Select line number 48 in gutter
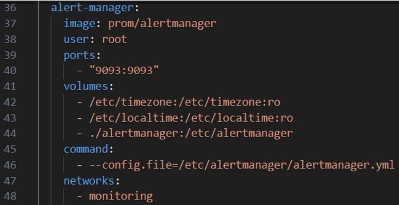Screen dimensions: 399x205 click(x=10, y=196)
